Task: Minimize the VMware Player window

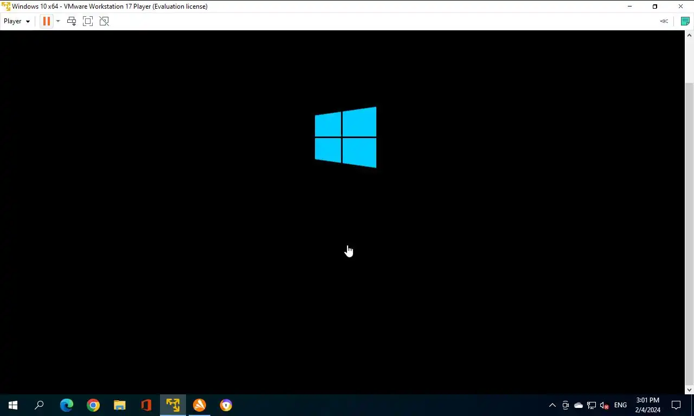Action: [x=629, y=6]
